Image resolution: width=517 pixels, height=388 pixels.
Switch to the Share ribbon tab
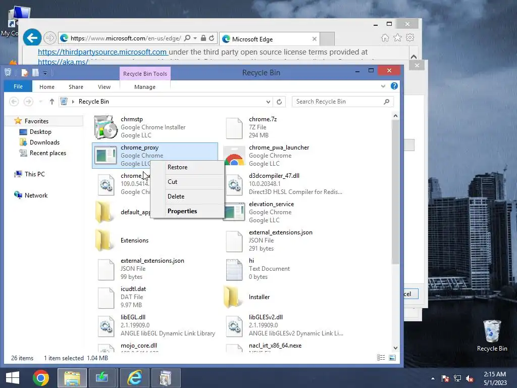pos(76,87)
